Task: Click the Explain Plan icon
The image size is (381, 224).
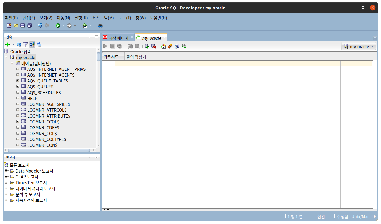Action: [119, 46]
